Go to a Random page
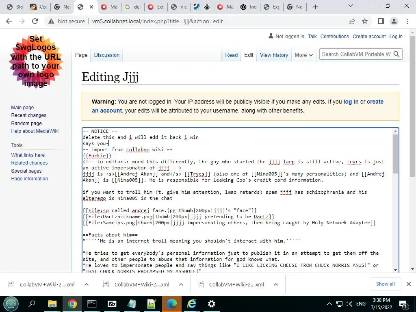This screenshot has height=312, width=416. tap(26, 123)
